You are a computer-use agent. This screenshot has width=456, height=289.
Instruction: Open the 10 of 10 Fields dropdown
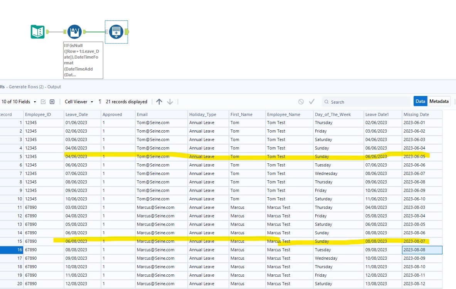point(19,102)
